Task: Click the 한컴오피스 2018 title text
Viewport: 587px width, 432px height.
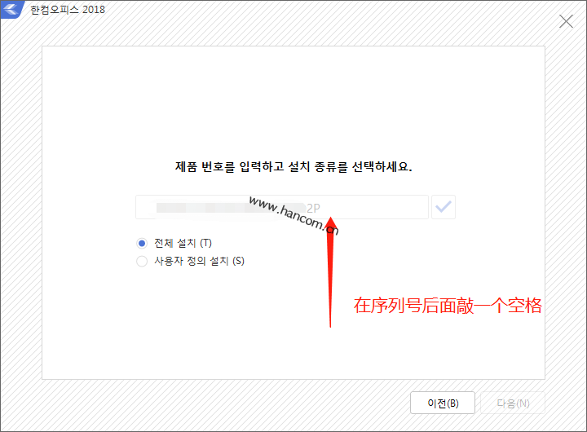Action: pos(68,10)
